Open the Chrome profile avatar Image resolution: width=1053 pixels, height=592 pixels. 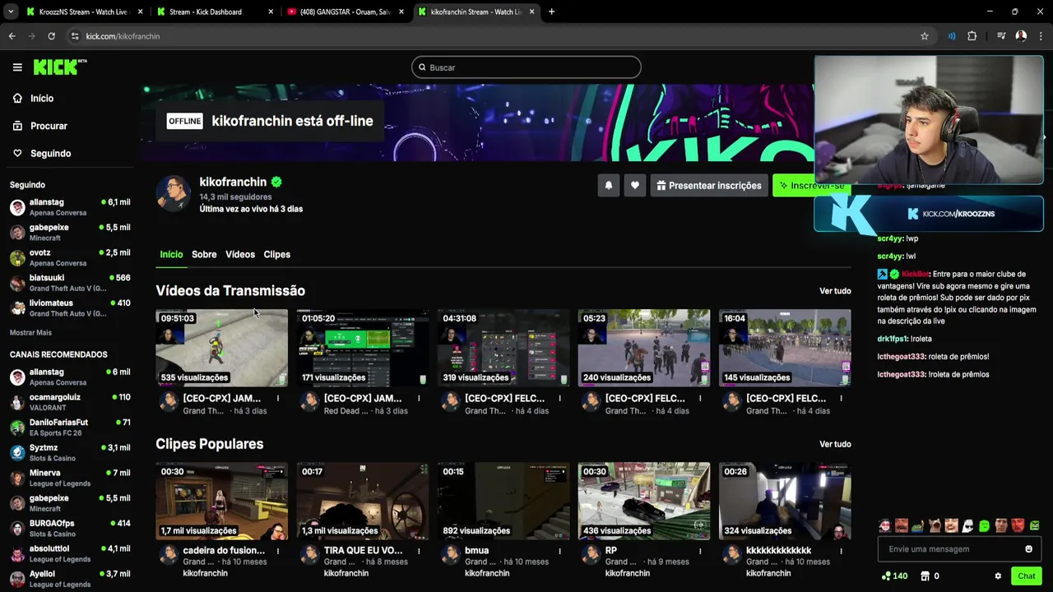click(1021, 36)
